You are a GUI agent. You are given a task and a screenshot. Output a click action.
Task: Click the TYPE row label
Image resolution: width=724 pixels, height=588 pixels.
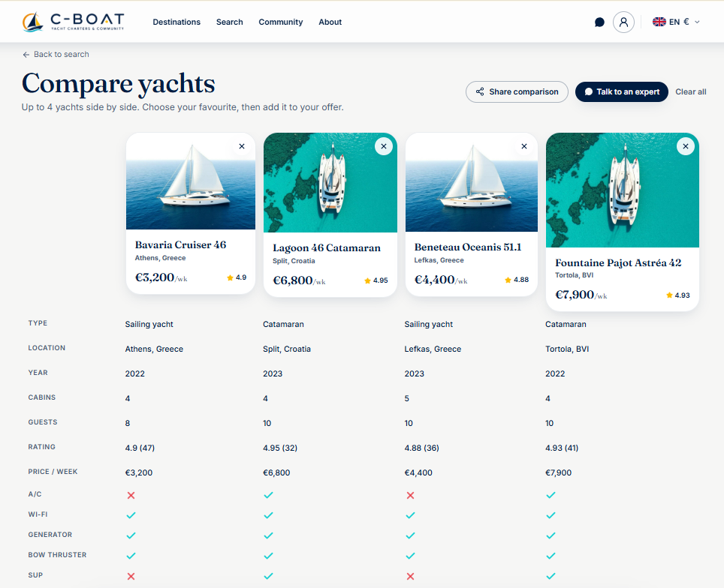click(38, 323)
